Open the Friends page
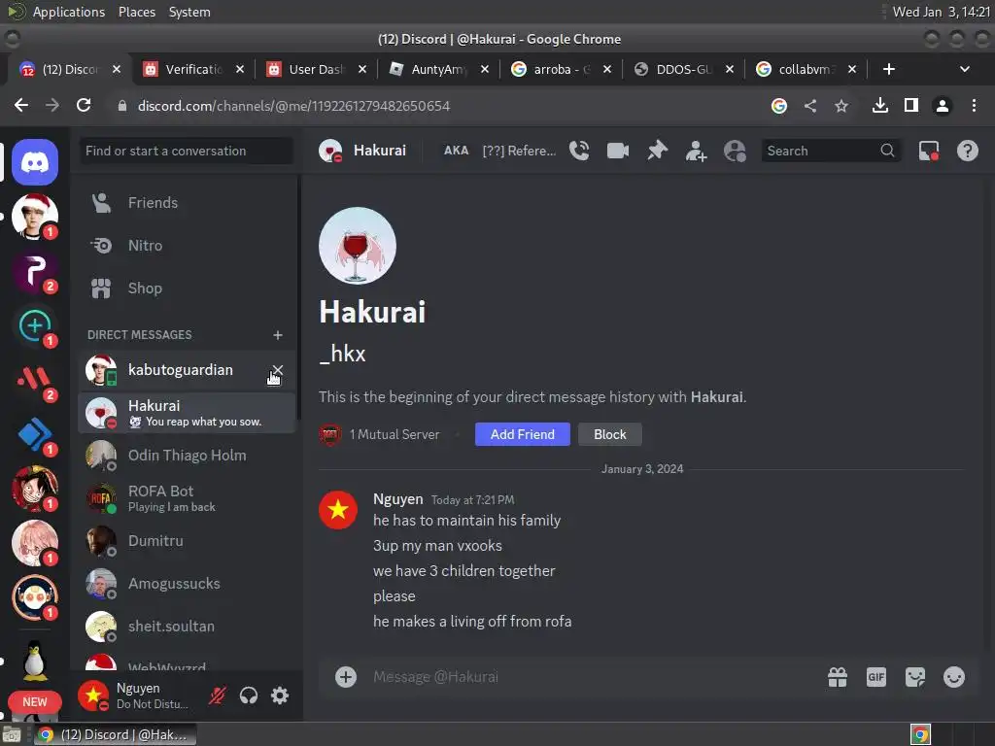The height and width of the screenshot is (746, 995). coord(187,202)
